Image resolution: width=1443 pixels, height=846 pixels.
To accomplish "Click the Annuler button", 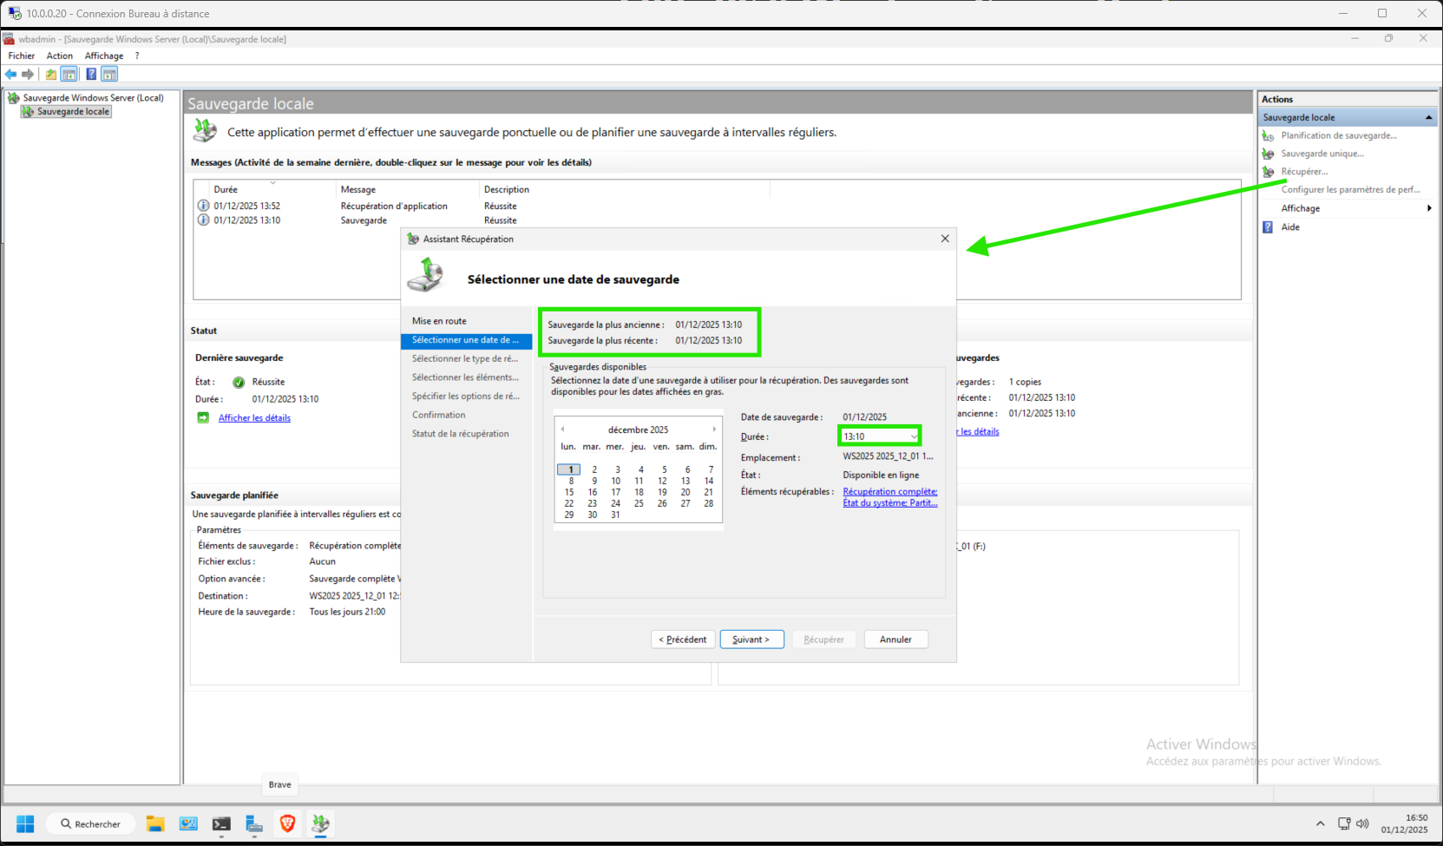I will (895, 639).
